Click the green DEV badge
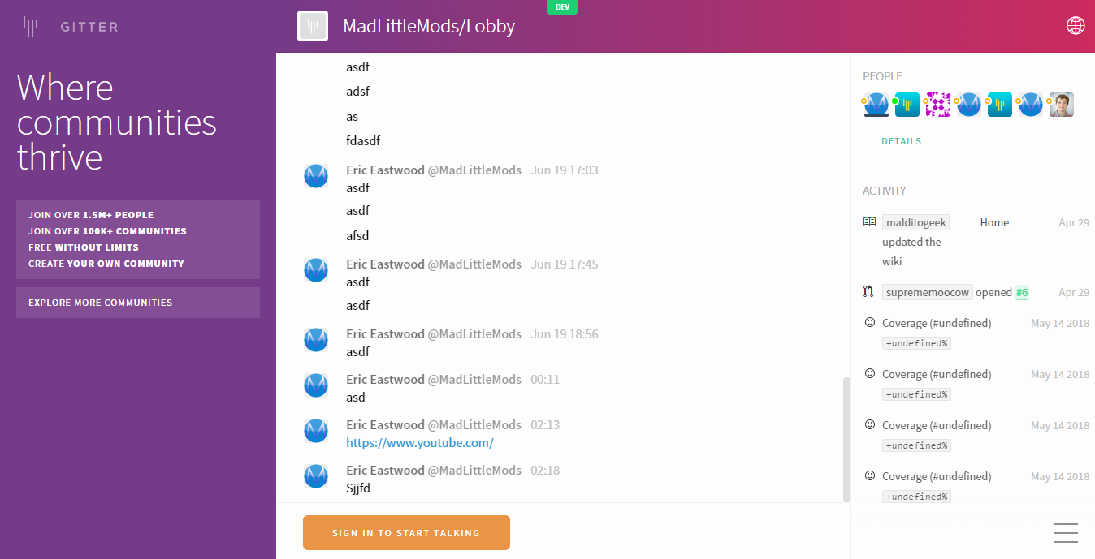Image resolution: width=1095 pixels, height=559 pixels. click(x=562, y=7)
